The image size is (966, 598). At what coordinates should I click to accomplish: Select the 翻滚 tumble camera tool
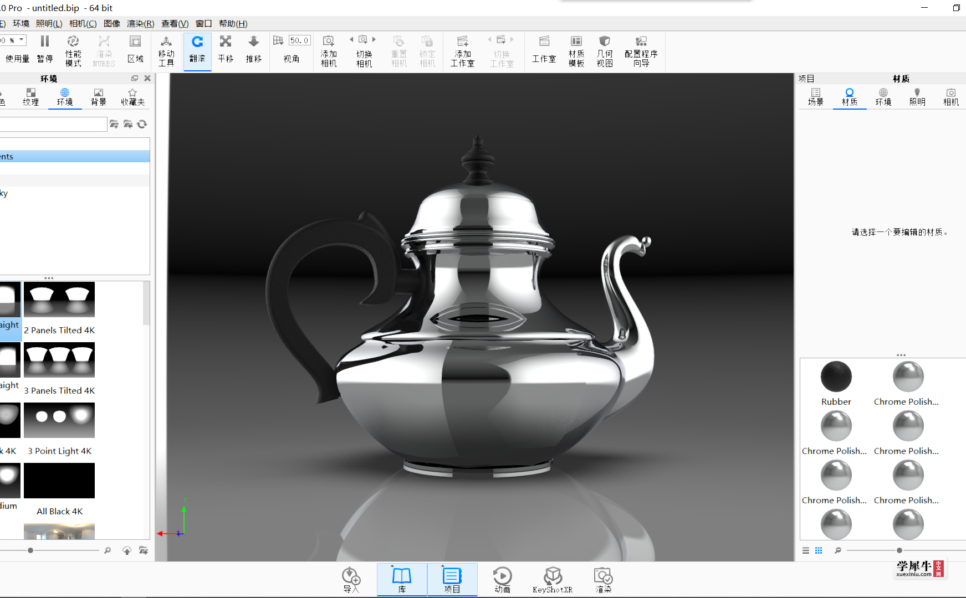[x=197, y=50]
